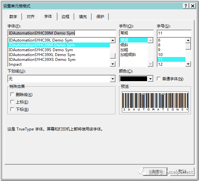Select IDAutomationSYHC39L Demo Sym font

(x=59, y=40)
